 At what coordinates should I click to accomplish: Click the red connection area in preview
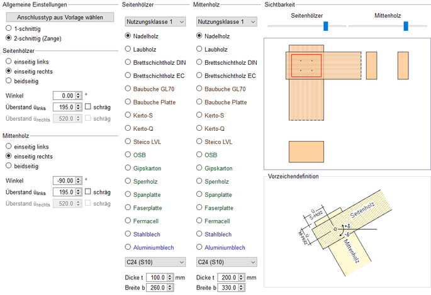click(306, 65)
